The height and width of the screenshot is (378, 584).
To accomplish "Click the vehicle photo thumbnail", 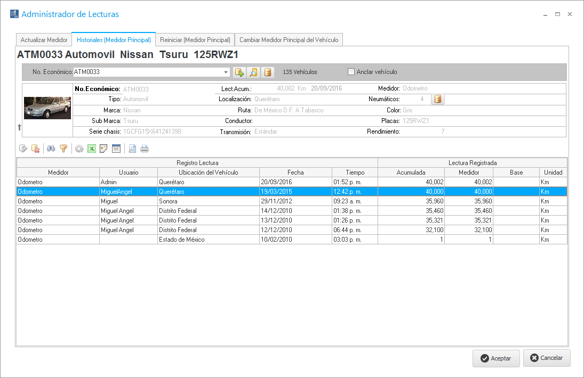I will [47, 108].
